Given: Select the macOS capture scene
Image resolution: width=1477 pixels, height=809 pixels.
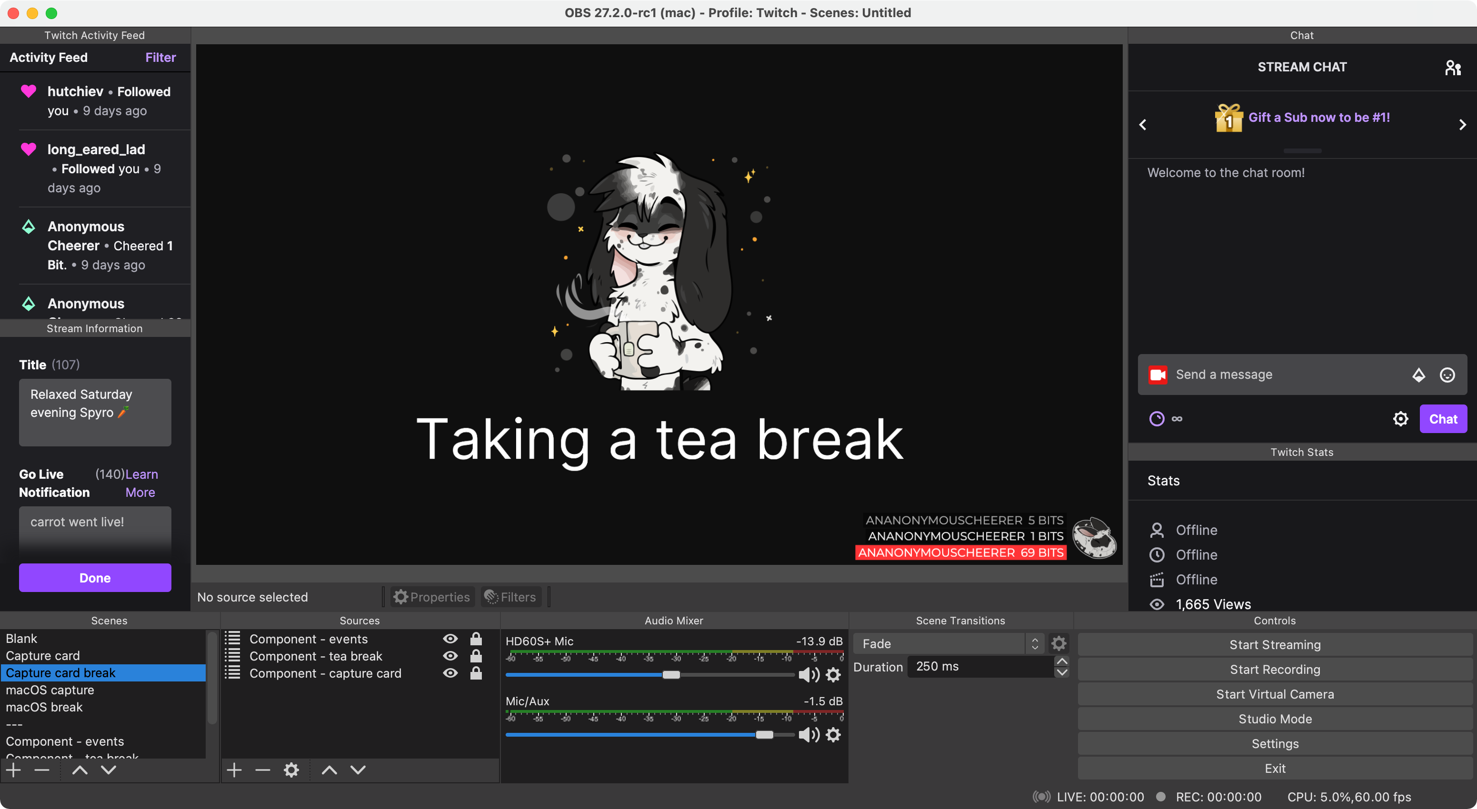Looking at the screenshot, I should (x=103, y=691).
